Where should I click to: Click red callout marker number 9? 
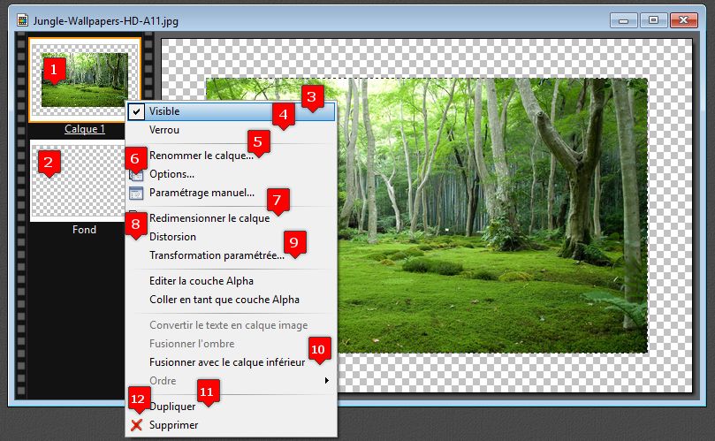(295, 240)
